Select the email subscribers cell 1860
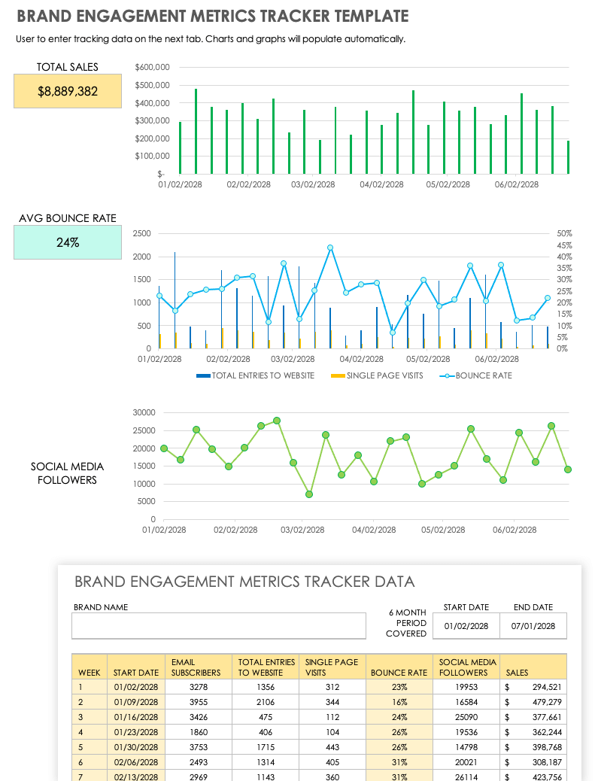 click(198, 732)
